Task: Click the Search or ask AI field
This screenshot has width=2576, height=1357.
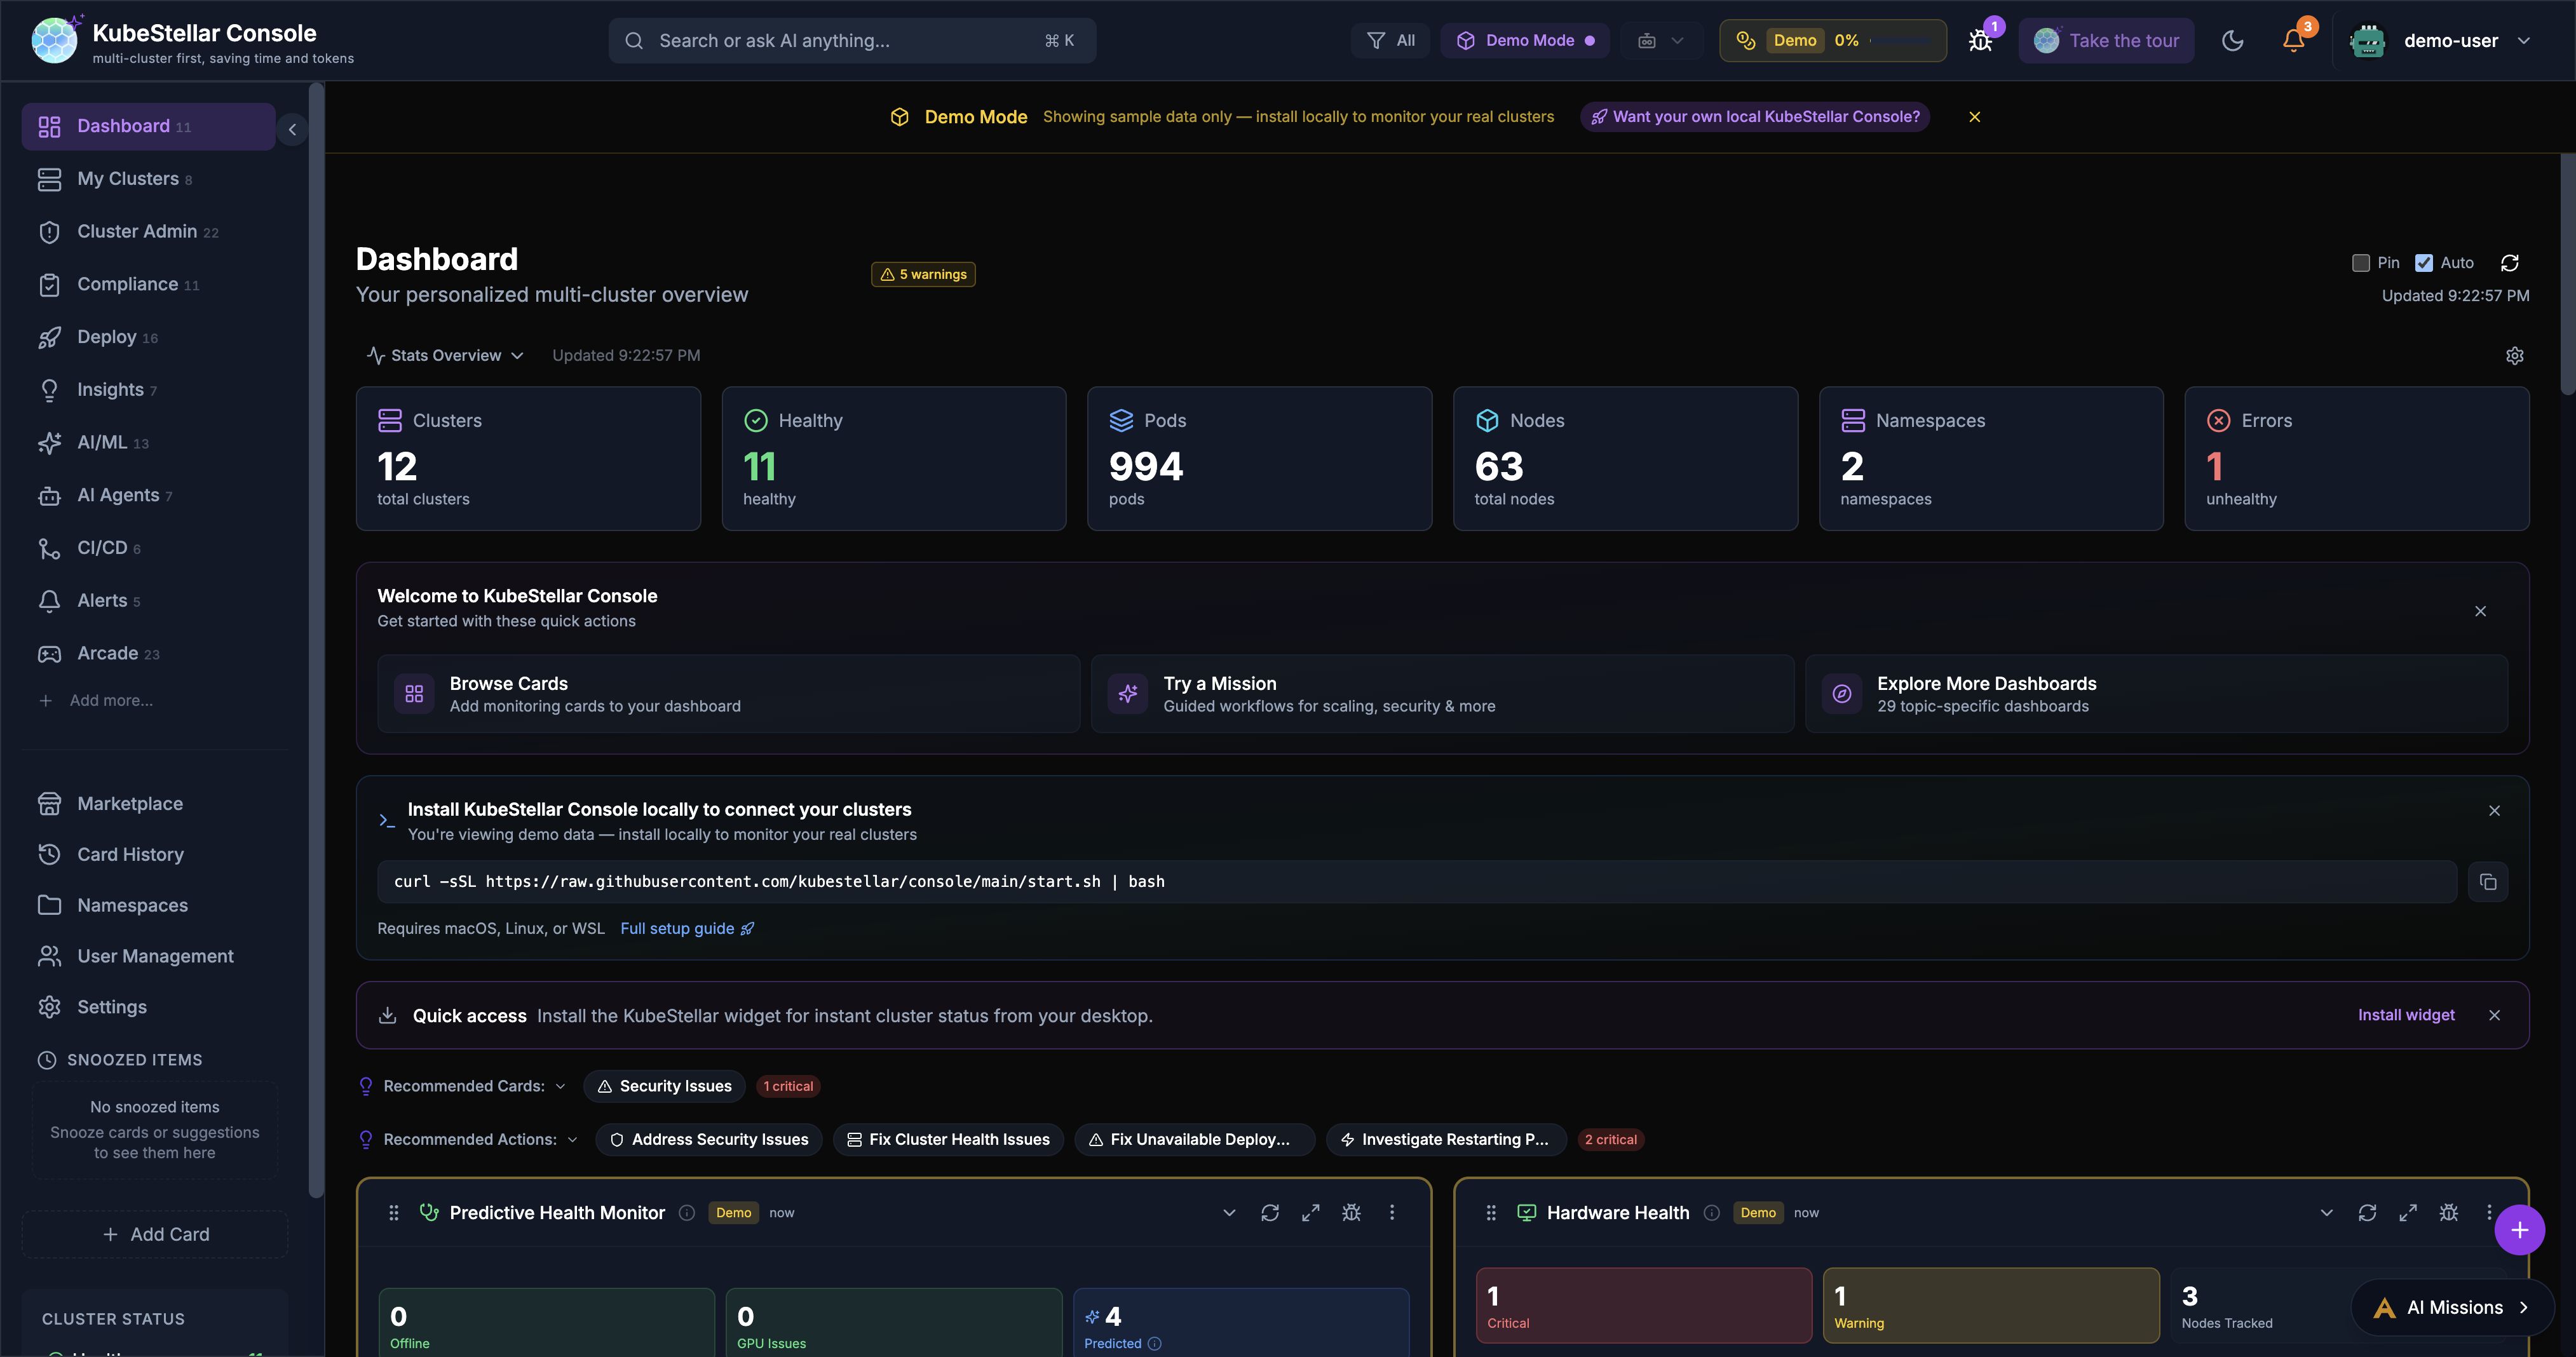Action: coord(851,40)
